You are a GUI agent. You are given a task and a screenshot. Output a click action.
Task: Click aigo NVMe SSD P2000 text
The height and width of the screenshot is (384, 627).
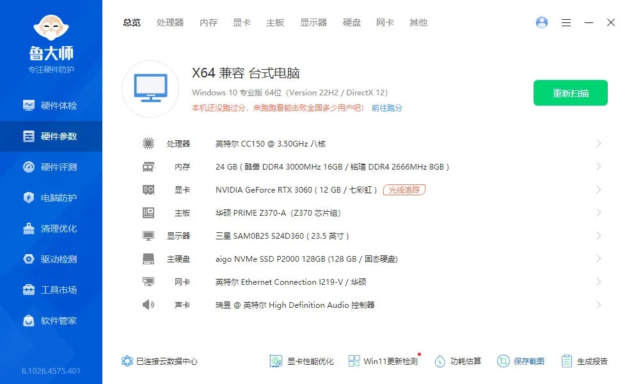click(x=257, y=259)
